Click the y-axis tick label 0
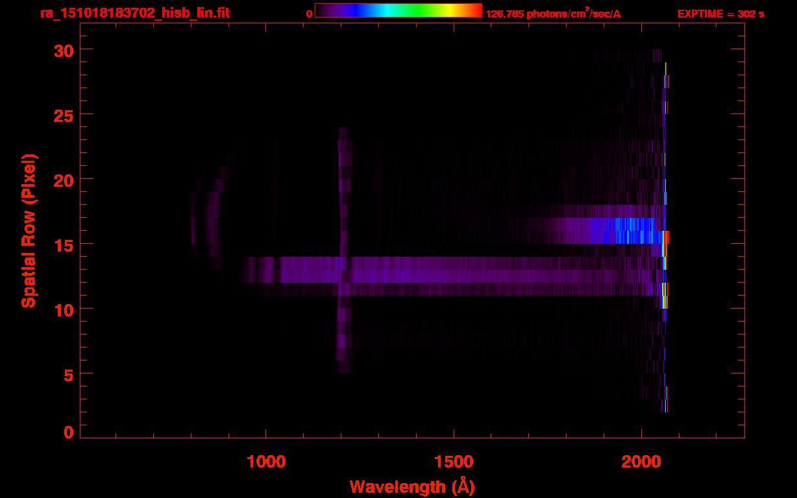 68,432
